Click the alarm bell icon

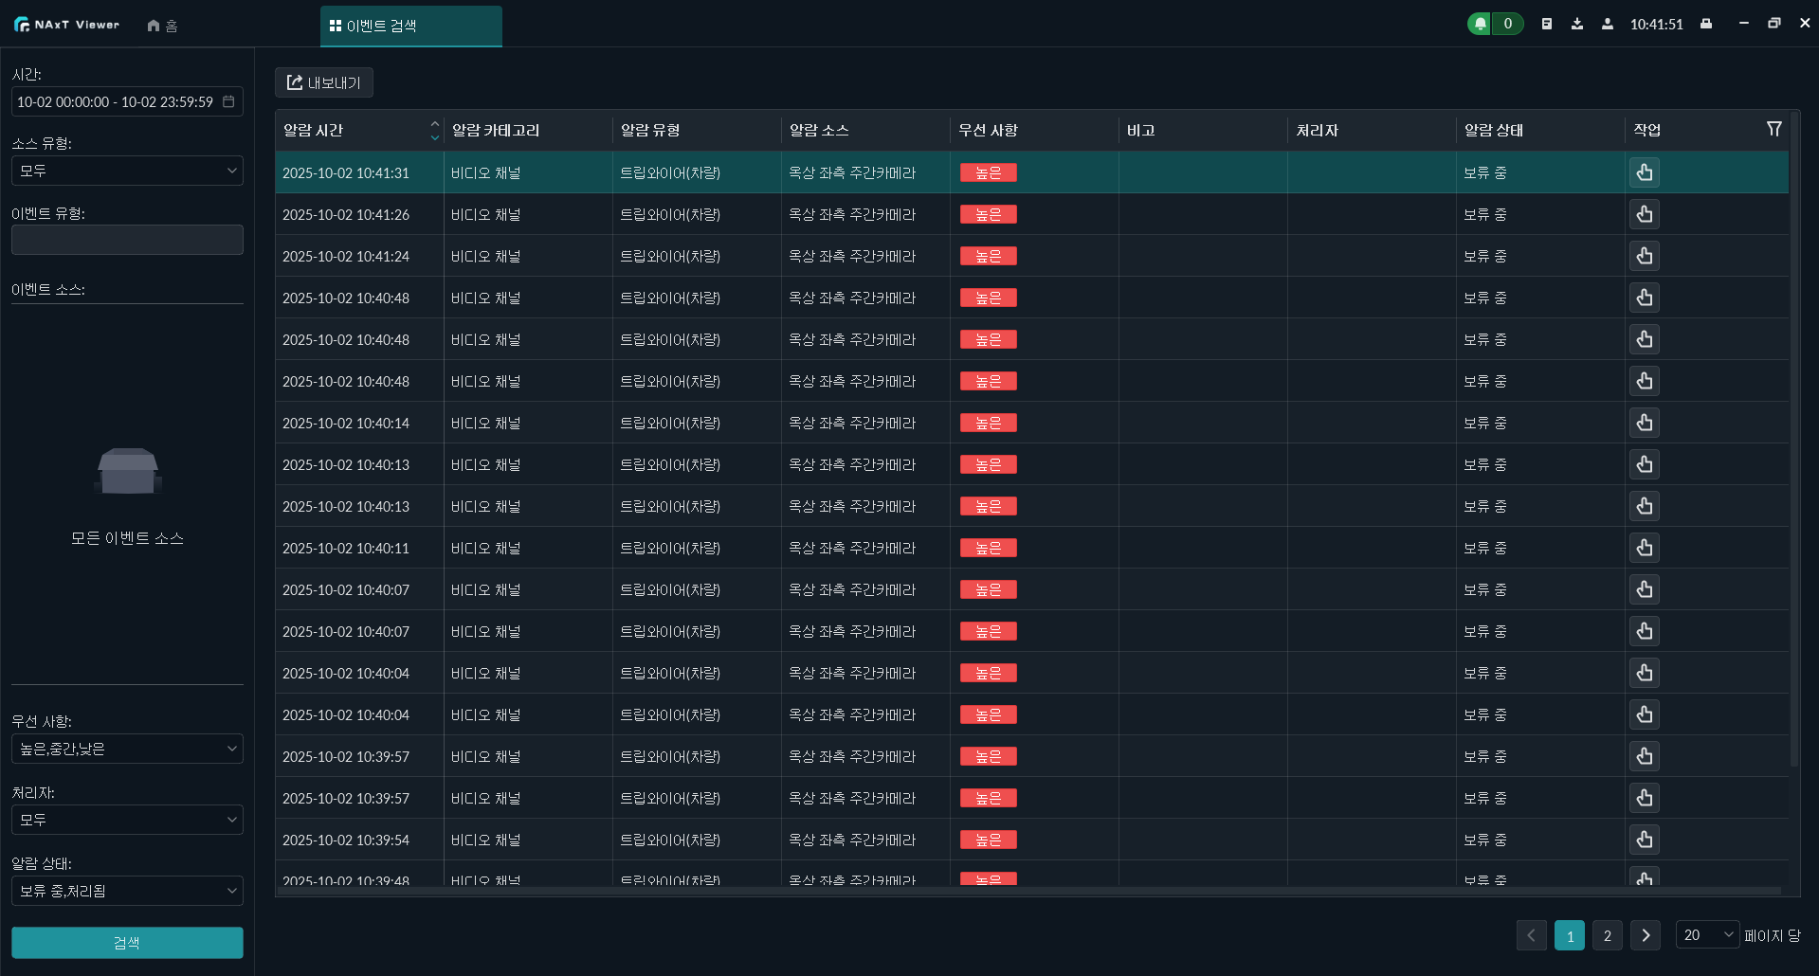pos(1480,25)
